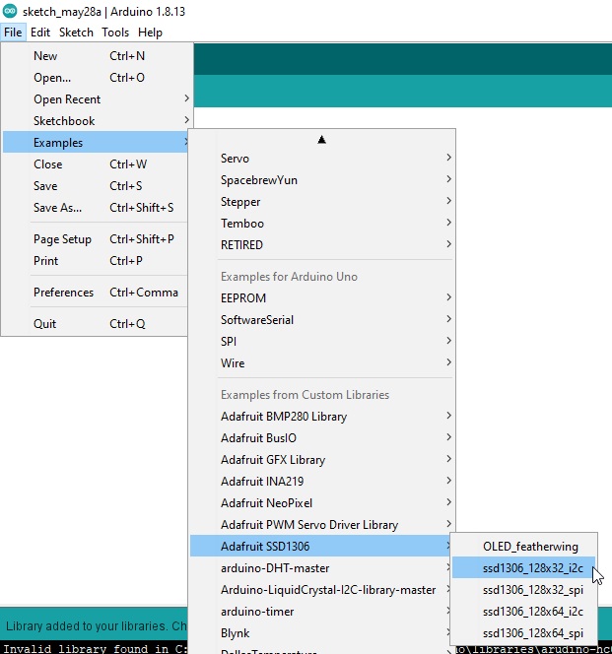The width and height of the screenshot is (612, 654).
Task: Open Adafruit BMP280 Library examples
Action: click(322, 417)
